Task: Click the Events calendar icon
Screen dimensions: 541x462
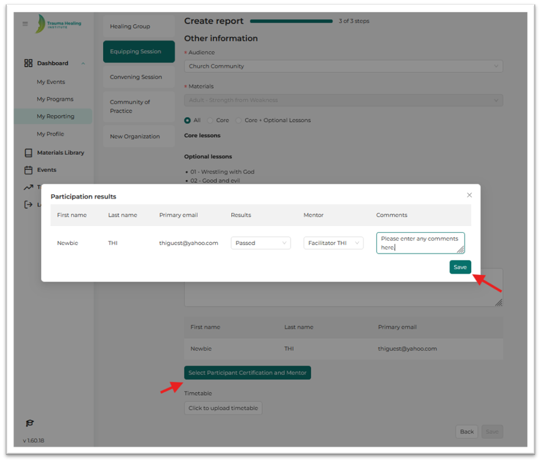Action: coord(28,170)
